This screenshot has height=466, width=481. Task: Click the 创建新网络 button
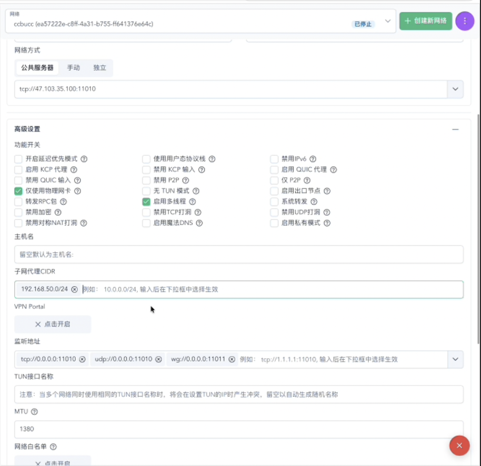tap(425, 21)
